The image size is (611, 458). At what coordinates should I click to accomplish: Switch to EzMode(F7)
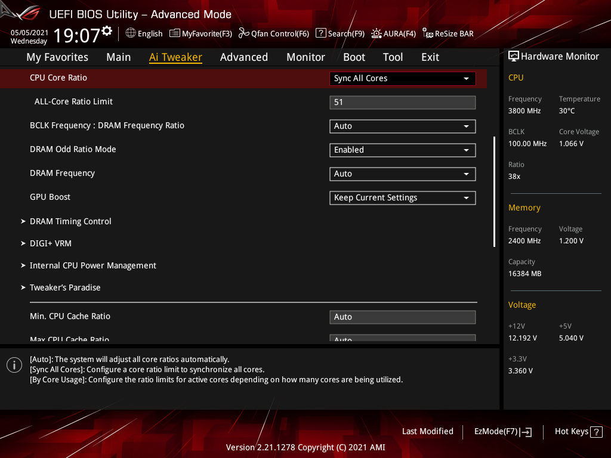[x=503, y=432]
